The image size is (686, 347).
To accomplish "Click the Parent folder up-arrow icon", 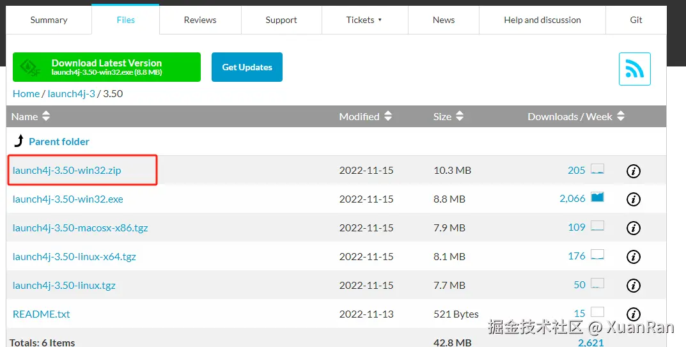I will coord(19,141).
